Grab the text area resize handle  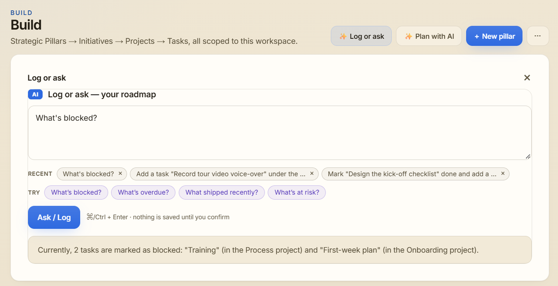pyautogui.click(x=527, y=156)
